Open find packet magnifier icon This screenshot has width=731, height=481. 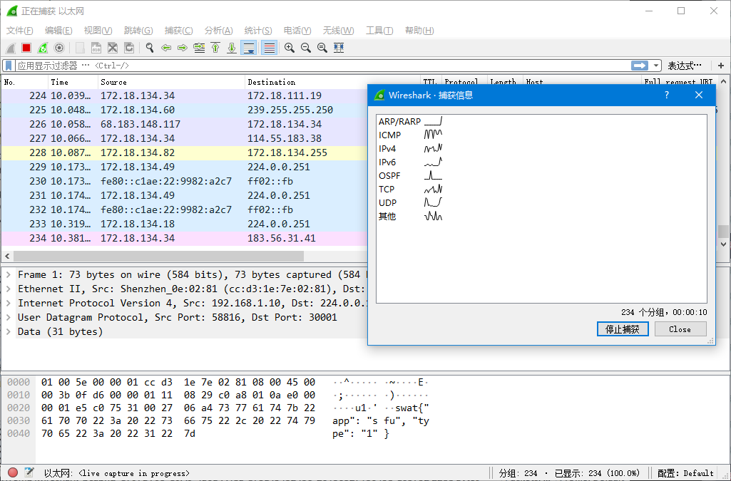click(x=150, y=48)
